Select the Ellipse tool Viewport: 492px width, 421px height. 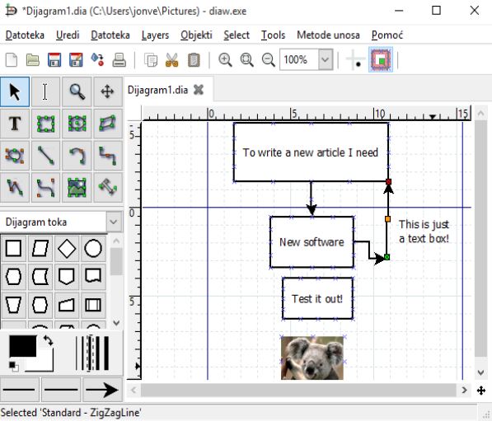tap(77, 124)
